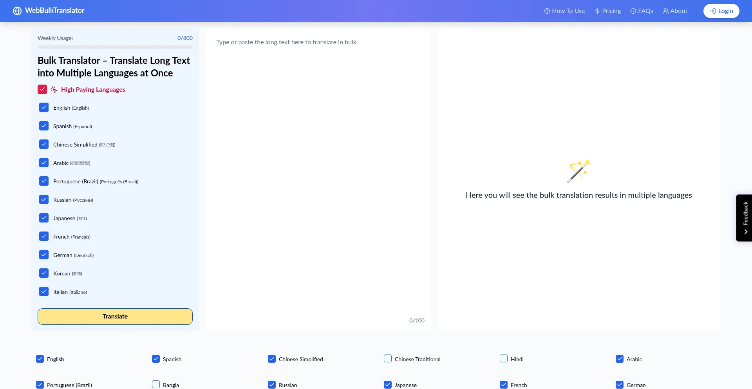Uncheck the Spanish (Español) language checkbox
Screen dimensions: 752x389
tap(44, 126)
